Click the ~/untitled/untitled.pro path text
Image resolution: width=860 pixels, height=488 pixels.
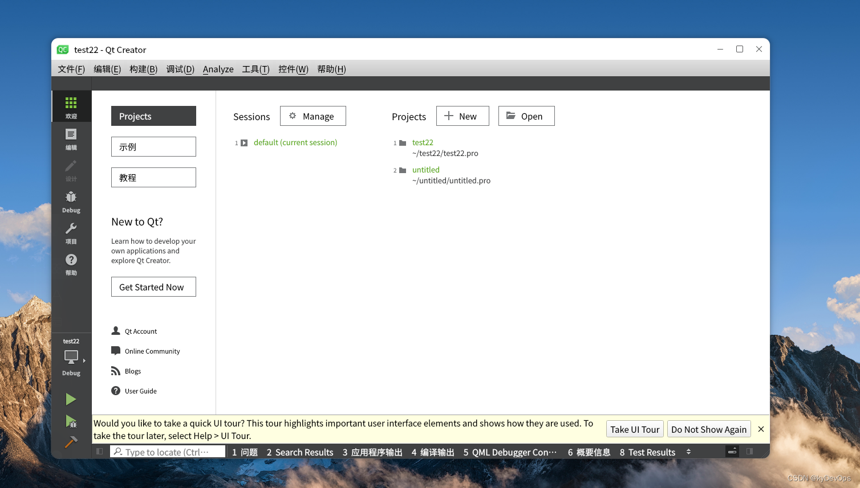[x=451, y=181]
